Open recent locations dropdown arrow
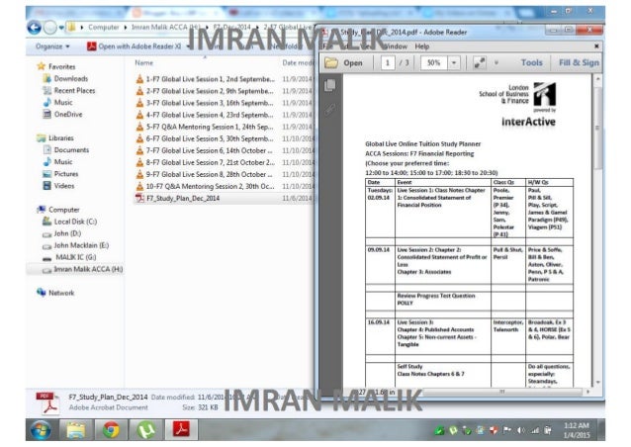 click(61, 28)
